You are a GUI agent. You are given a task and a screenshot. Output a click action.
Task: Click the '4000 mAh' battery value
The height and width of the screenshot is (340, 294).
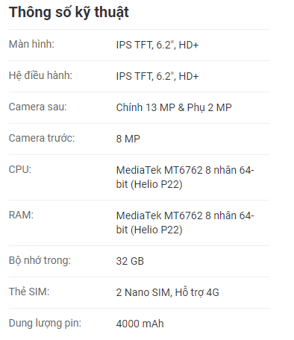point(140,324)
